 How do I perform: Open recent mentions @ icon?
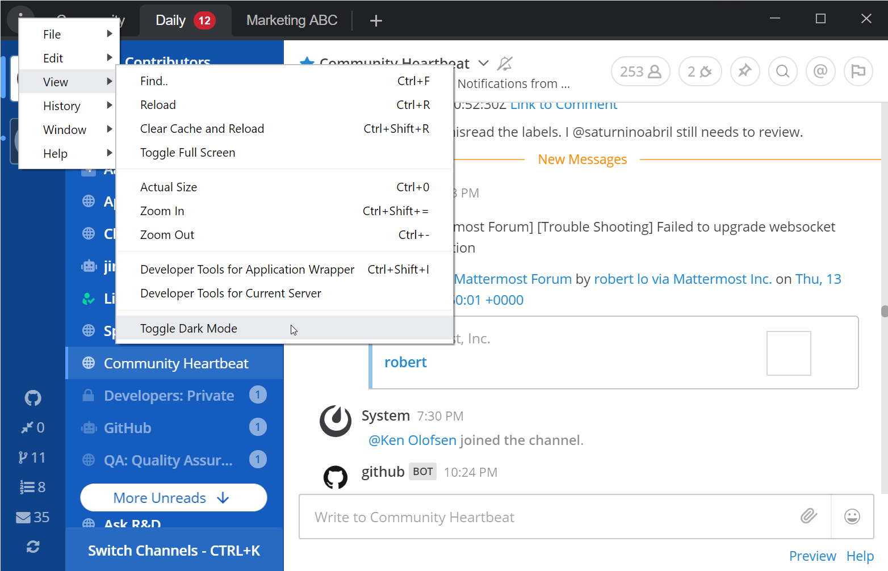point(820,72)
